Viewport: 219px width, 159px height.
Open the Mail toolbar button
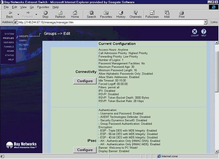[x=167, y=14]
